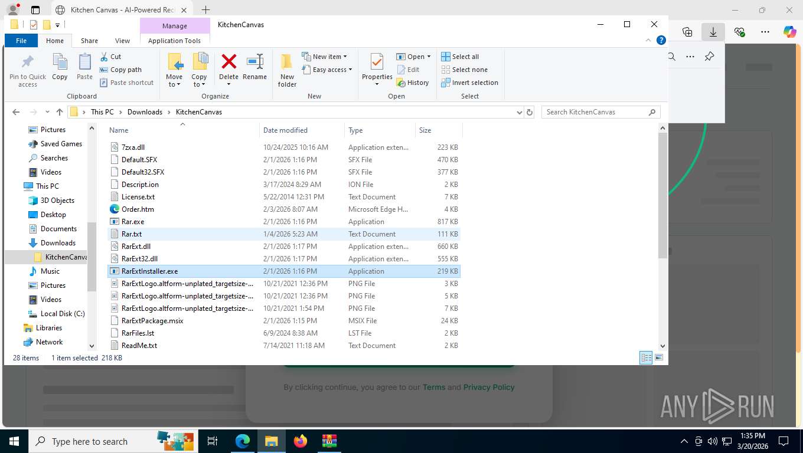Create a New folder

click(287, 71)
